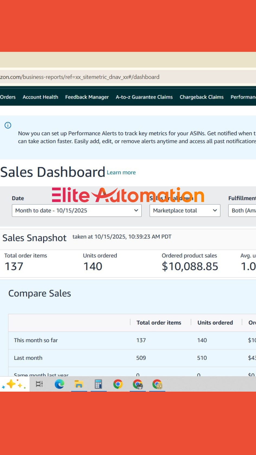
Task: Open Task View from the taskbar
Action: coord(39,384)
